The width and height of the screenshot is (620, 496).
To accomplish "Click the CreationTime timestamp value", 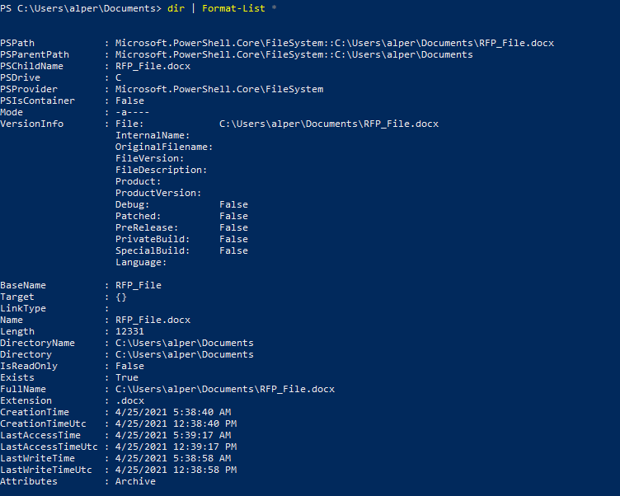I will (x=173, y=412).
